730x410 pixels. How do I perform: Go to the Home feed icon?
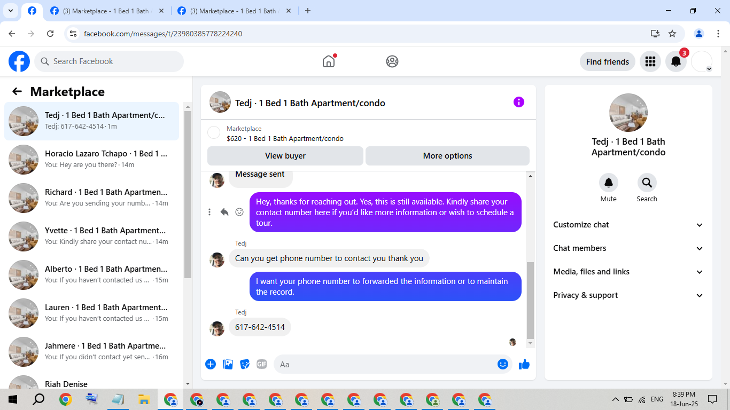329,61
